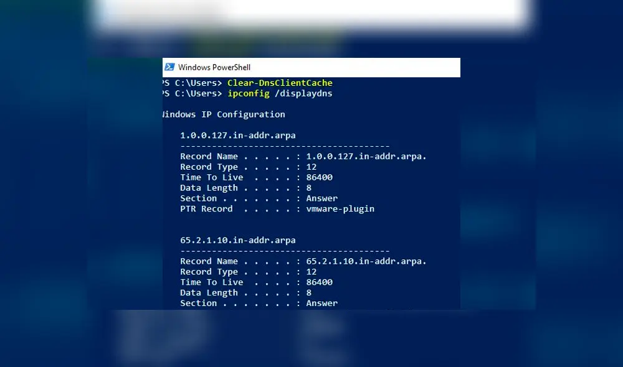Click the Windows IP Configuration heading
This screenshot has height=367, width=623.
tap(224, 114)
